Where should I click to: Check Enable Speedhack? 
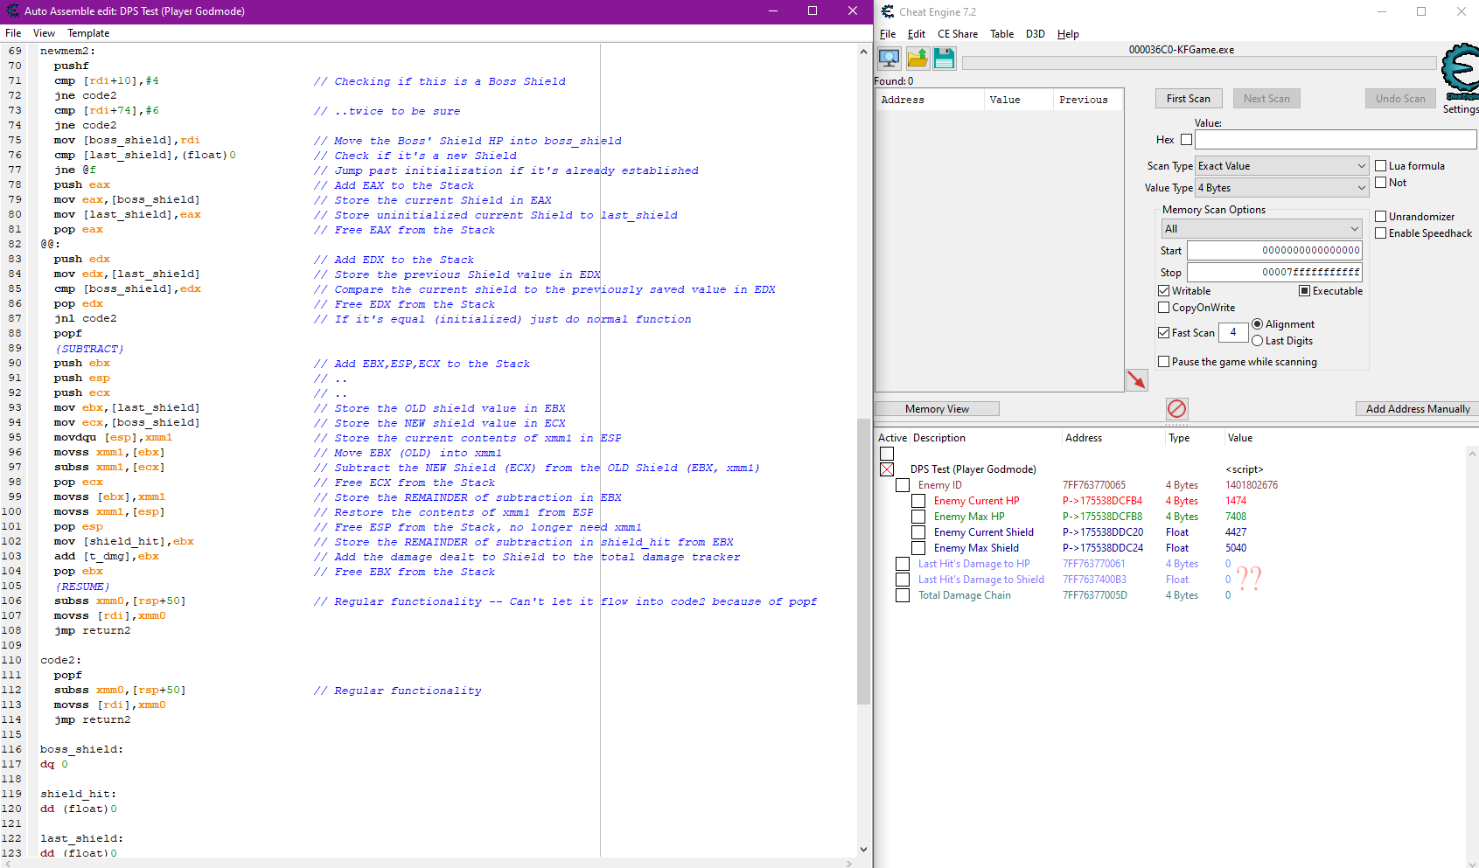pos(1381,233)
